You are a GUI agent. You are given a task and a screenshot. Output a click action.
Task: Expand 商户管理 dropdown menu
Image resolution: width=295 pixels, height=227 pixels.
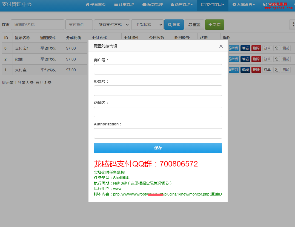(182, 4)
